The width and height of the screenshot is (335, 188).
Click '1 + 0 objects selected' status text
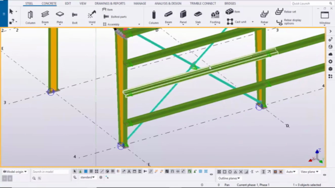tap(307, 185)
